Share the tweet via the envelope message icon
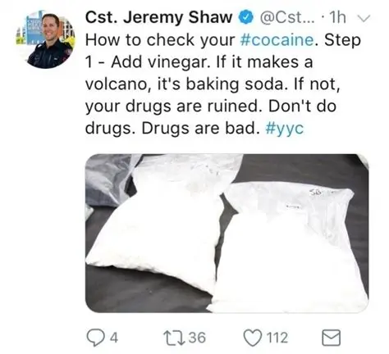Screen dimensions: 389x354 pos(332,338)
